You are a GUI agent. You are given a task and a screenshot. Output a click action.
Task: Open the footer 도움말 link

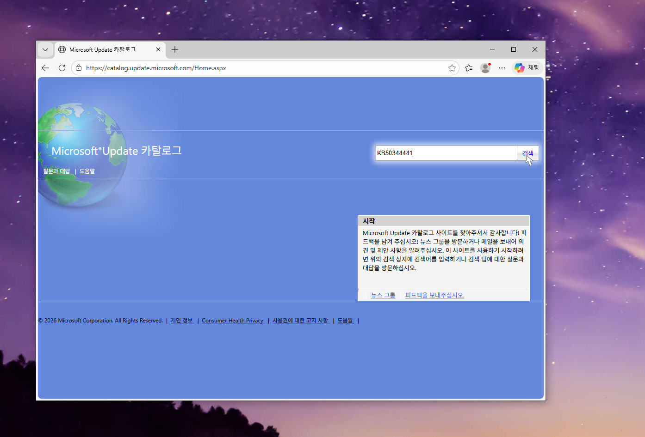[346, 321]
